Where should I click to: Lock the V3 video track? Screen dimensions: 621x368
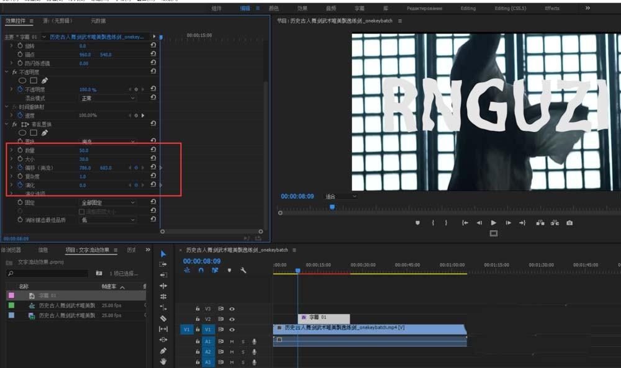[197, 309]
